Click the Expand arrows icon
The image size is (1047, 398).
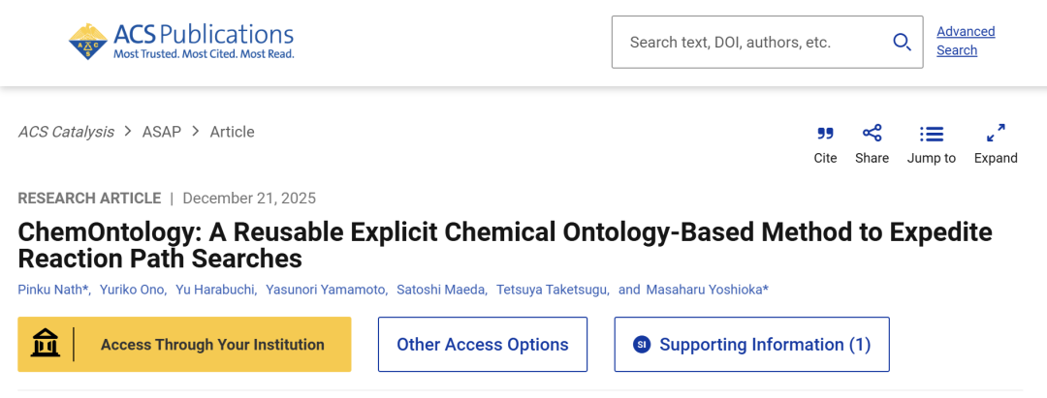tap(996, 134)
